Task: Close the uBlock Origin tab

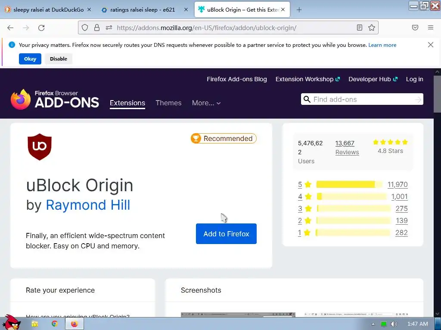Action: tap(283, 9)
